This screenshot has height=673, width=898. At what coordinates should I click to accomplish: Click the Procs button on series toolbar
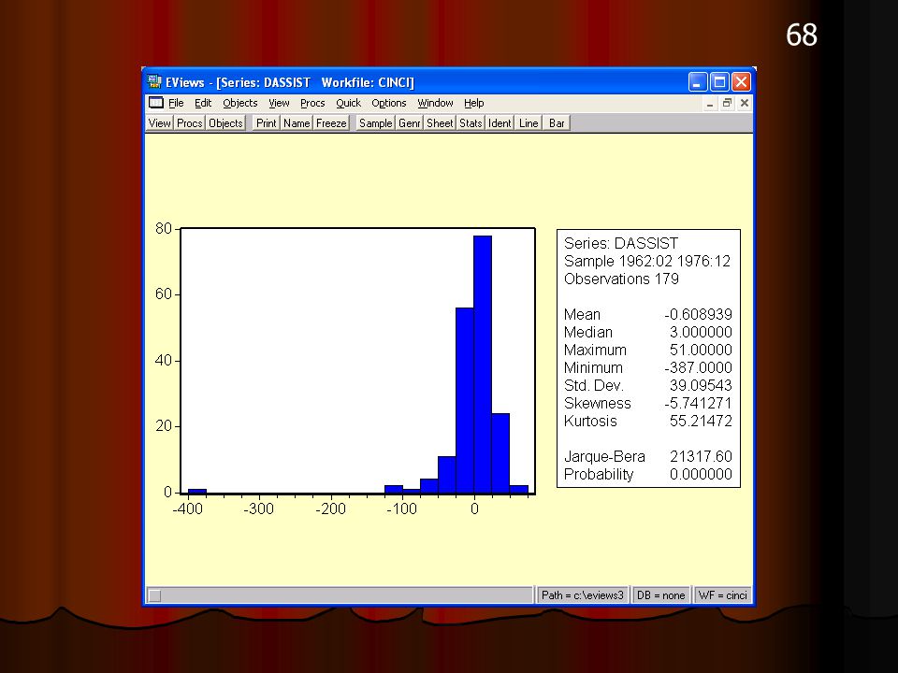(190, 123)
